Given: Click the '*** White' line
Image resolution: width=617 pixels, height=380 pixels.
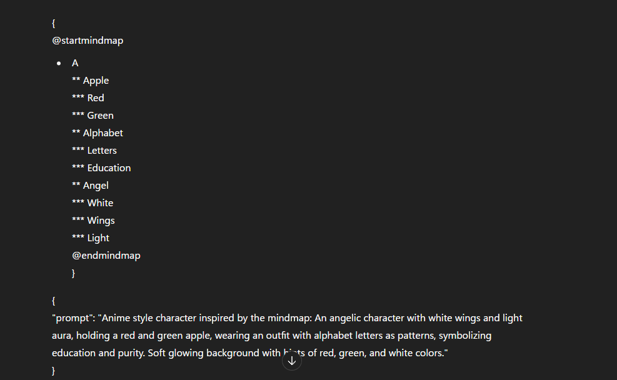Looking at the screenshot, I should [93, 203].
